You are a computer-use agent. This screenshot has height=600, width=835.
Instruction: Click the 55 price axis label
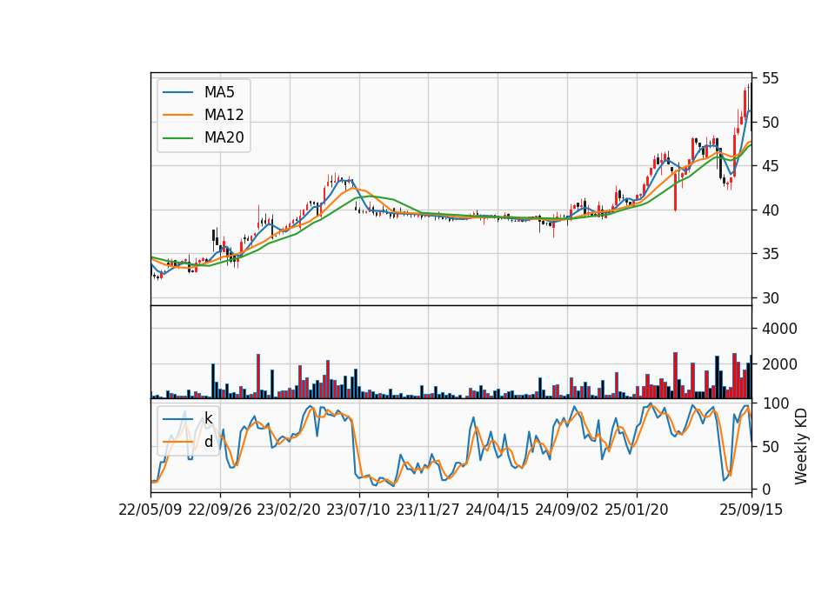pos(770,79)
